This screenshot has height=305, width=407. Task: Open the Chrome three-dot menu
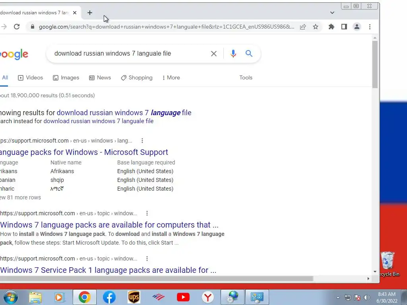370,27
